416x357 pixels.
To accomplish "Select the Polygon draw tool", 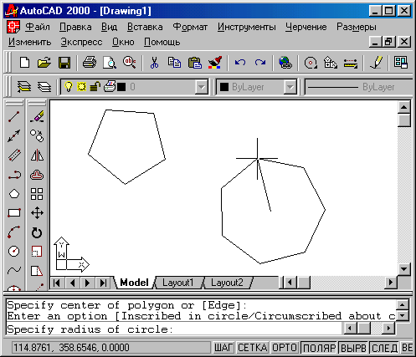I will (14, 194).
